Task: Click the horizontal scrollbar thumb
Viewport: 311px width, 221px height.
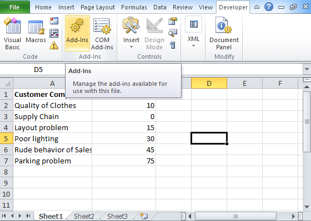Action: (x=235, y=216)
